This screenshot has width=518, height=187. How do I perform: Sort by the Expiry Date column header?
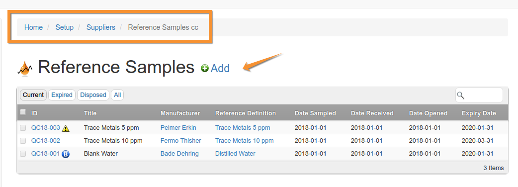pyautogui.click(x=479, y=113)
